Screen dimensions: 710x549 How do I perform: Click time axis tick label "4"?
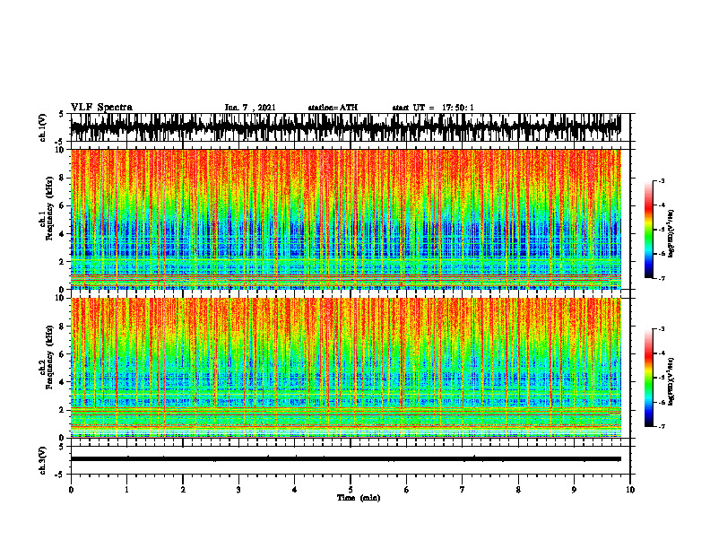[295, 490]
